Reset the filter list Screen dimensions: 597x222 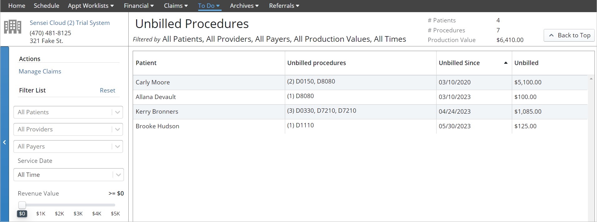[107, 90]
